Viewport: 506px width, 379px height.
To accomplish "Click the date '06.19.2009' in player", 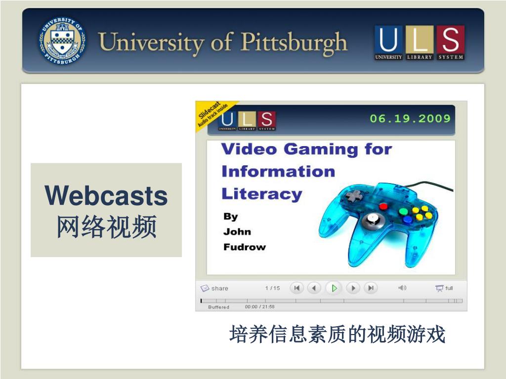I will click(x=410, y=118).
